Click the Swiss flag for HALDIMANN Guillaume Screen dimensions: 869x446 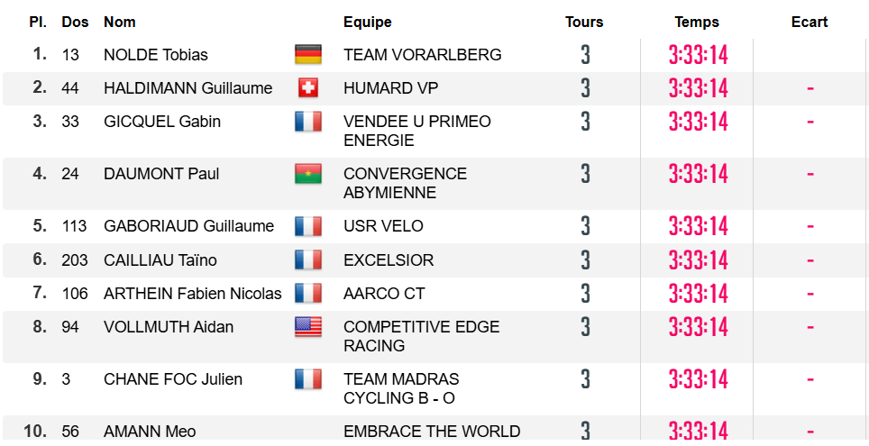click(x=308, y=88)
